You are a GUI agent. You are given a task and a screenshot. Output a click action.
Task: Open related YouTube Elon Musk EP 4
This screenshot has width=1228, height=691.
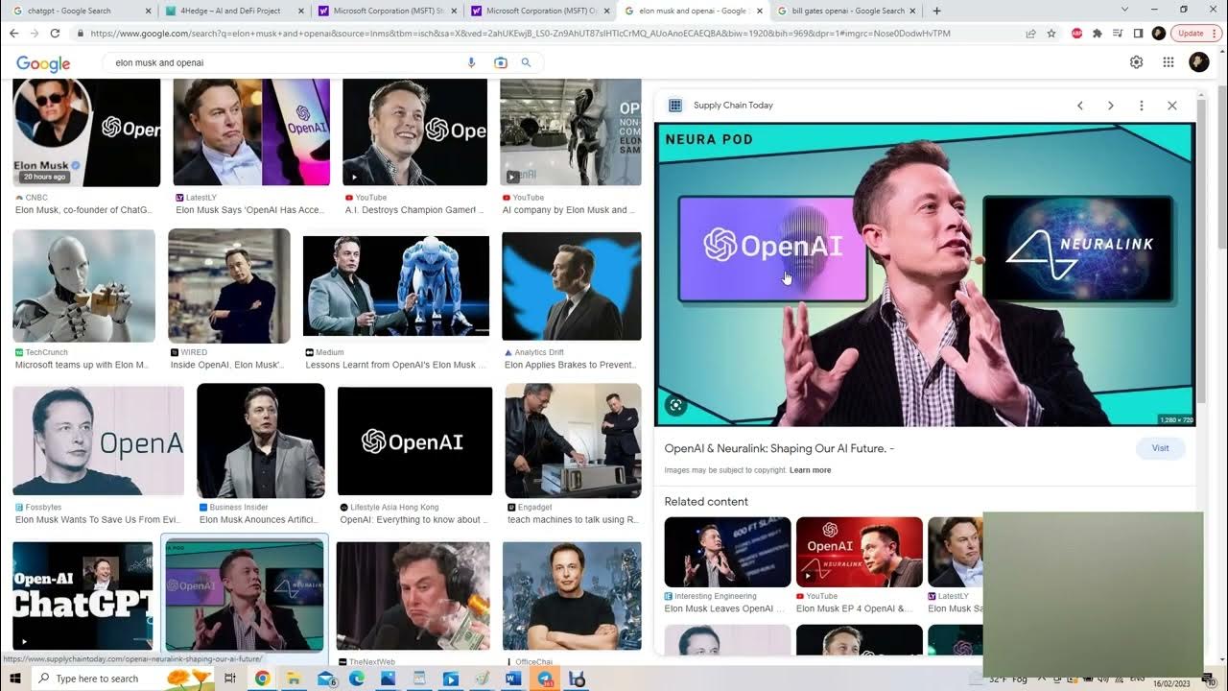click(x=860, y=552)
